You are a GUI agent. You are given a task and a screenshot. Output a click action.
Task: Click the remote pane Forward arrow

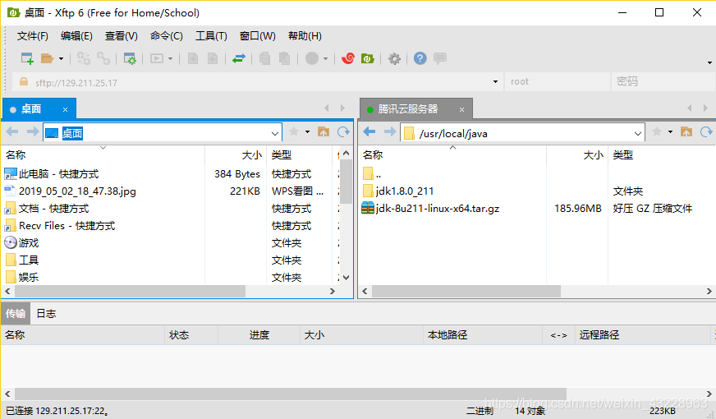tap(389, 132)
